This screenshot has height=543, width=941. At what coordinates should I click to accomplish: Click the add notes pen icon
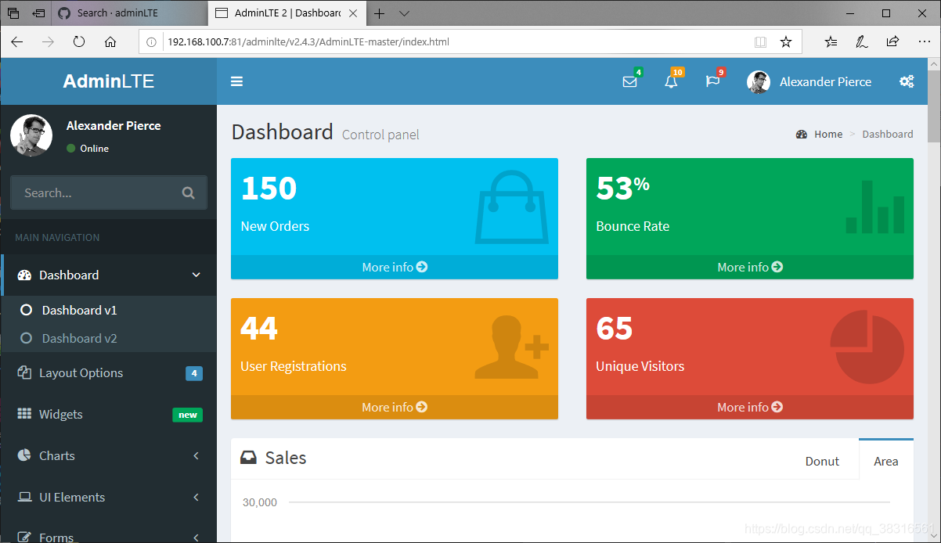[862, 41]
